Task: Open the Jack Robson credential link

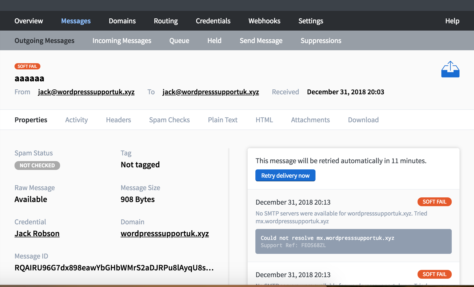Action: click(37, 233)
